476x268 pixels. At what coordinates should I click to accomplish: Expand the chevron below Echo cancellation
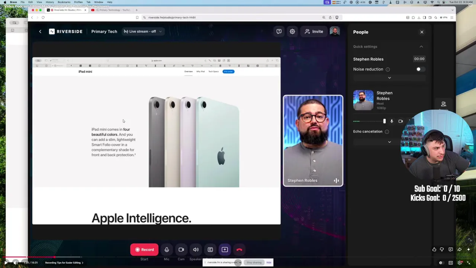(389, 142)
